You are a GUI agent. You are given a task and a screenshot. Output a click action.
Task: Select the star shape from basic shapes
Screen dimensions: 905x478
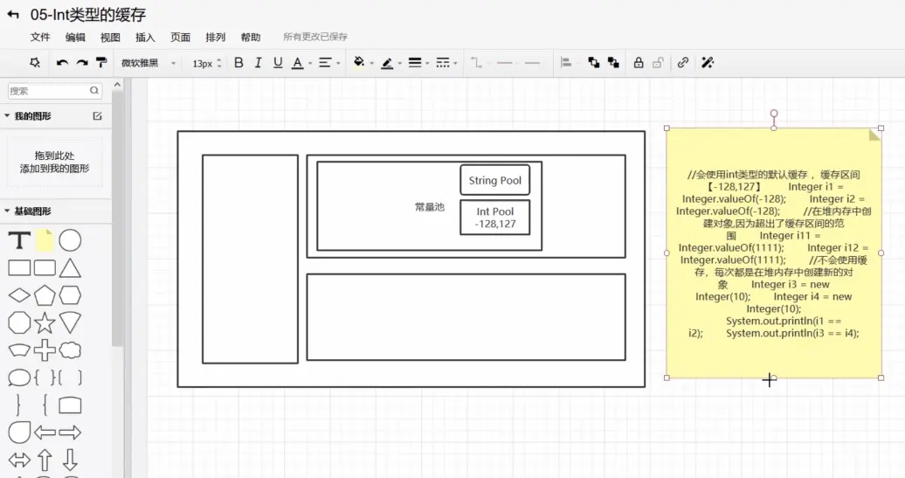pyautogui.click(x=45, y=323)
